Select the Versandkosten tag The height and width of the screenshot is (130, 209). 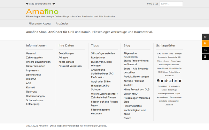point(163,97)
